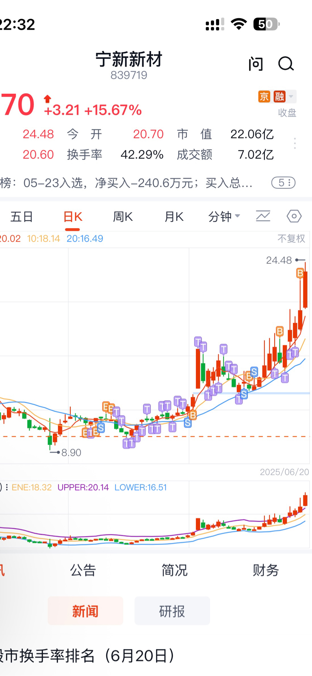
Task: Tap the 20:16.49 moving average label
Action: pos(85,239)
